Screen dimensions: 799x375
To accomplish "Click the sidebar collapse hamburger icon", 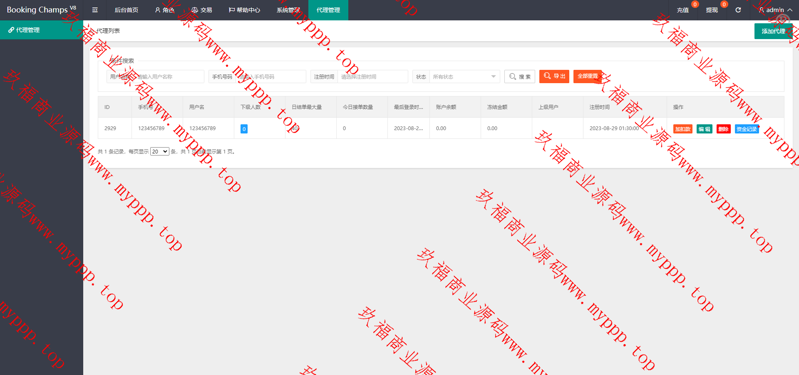I will click(x=95, y=10).
